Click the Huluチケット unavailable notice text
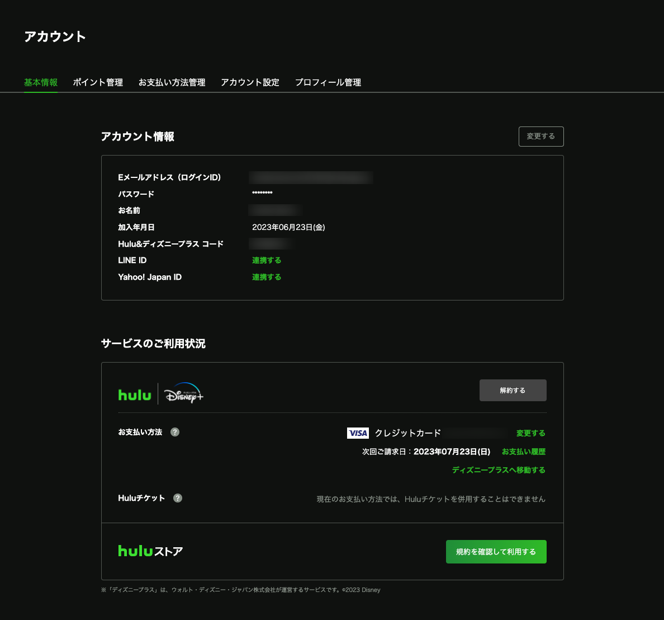The width and height of the screenshot is (664, 620). [431, 499]
